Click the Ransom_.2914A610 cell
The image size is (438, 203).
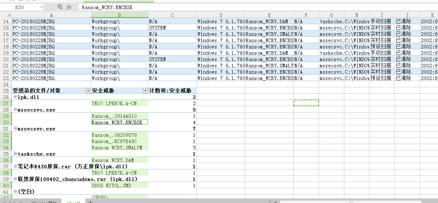click(x=120, y=116)
